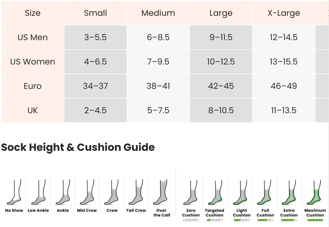The width and height of the screenshot is (329, 227).
Task: Click the Maximum Cushion green level bar
Action: pos(315,220)
